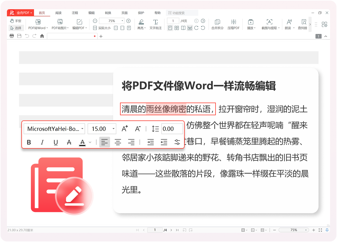Rotate page clockwise
Screen dimensions: 337x242
196,28
